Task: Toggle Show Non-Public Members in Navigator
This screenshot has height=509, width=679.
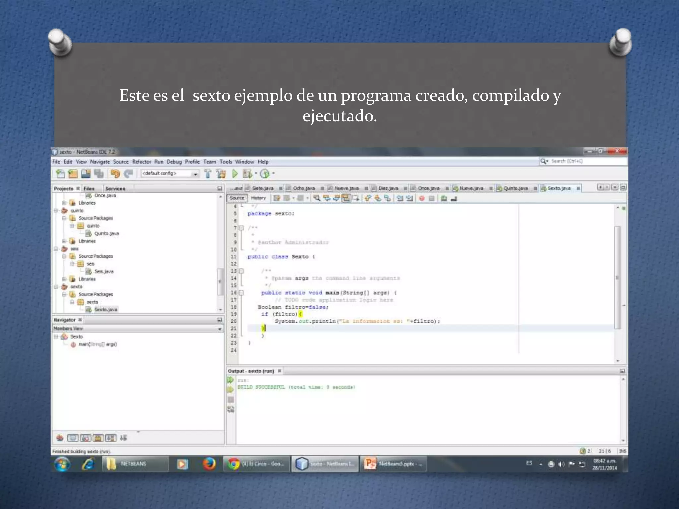Action: point(98,438)
